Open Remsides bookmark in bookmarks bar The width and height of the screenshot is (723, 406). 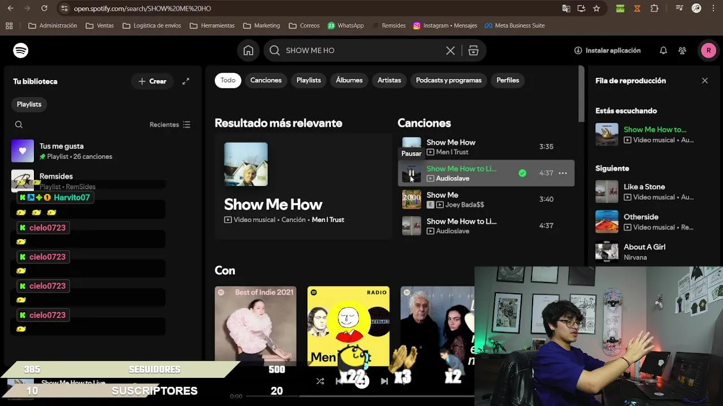pos(389,25)
